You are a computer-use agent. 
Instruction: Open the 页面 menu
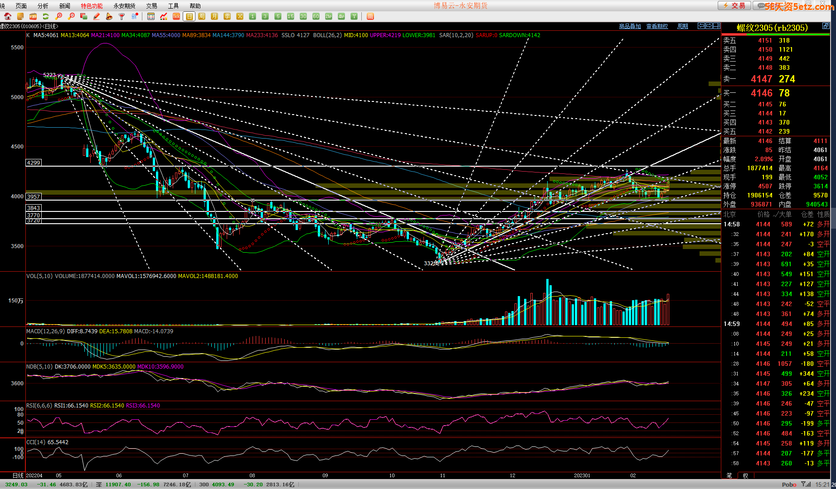click(x=21, y=6)
